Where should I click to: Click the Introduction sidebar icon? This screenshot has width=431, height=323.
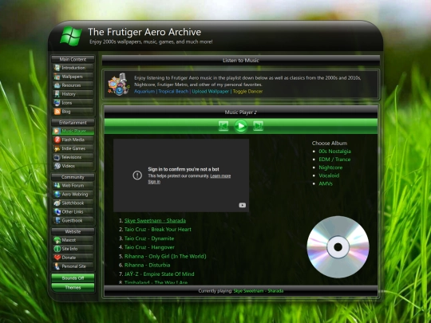click(57, 68)
